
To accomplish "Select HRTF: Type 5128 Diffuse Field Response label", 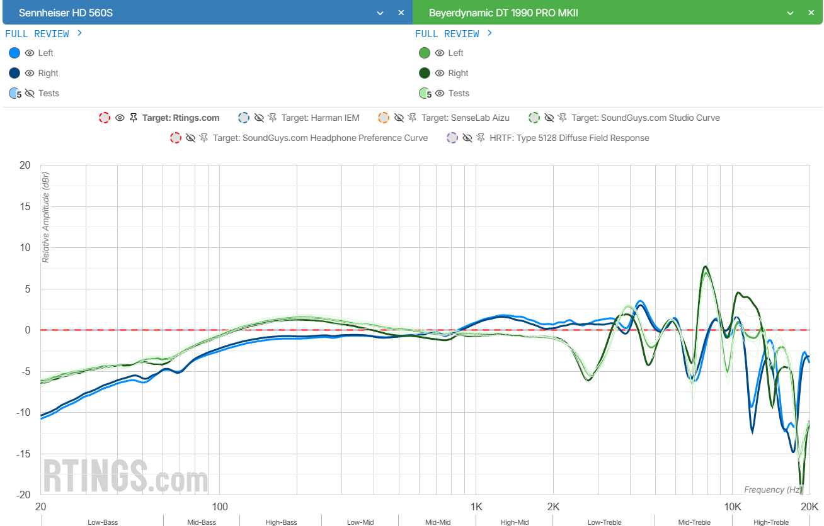I will coord(569,138).
